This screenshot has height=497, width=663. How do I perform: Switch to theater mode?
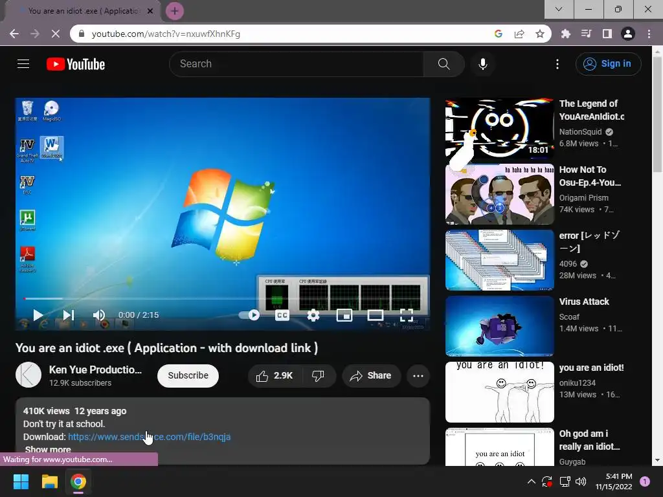pos(376,315)
